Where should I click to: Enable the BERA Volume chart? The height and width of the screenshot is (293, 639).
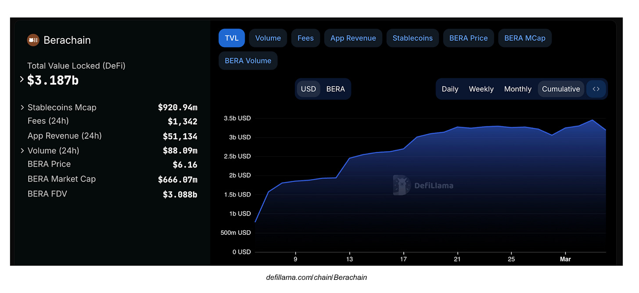tap(248, 61)
